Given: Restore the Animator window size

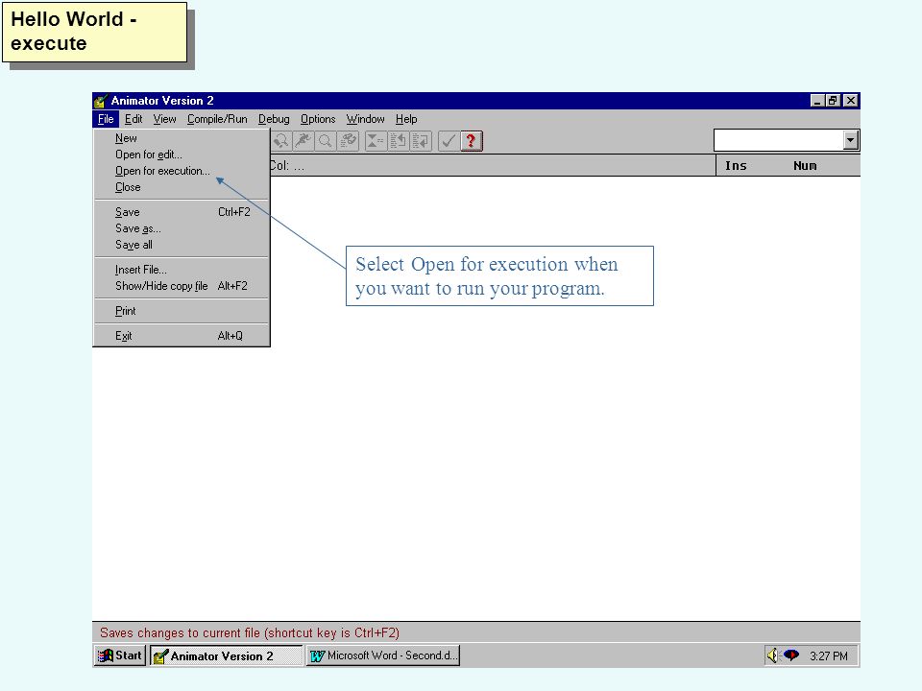Looking at the screenshot, I should click(x=833, y=101).
